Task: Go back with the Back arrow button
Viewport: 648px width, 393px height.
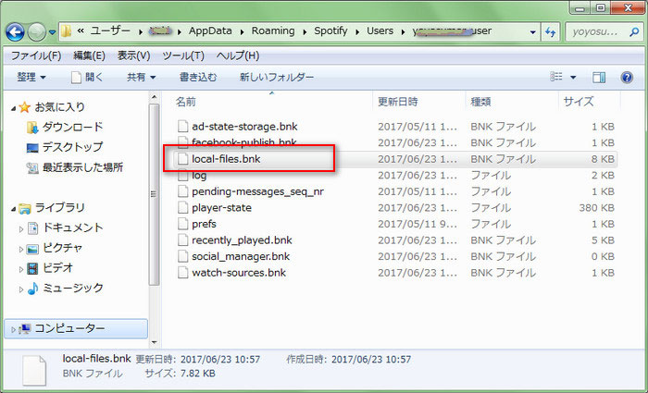Action: point(15,32)
